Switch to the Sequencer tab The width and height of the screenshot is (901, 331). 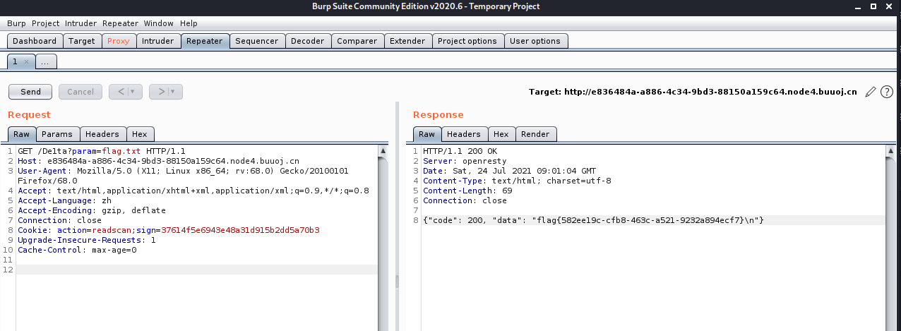point(257,41)
